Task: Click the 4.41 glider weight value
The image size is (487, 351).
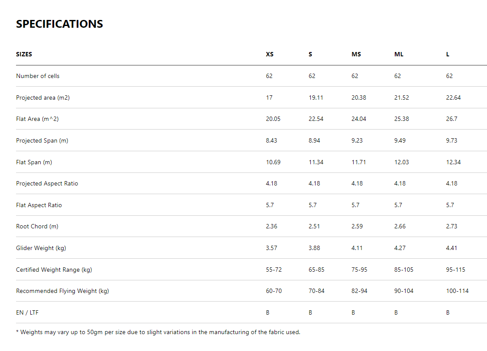Action: point(452,248)
